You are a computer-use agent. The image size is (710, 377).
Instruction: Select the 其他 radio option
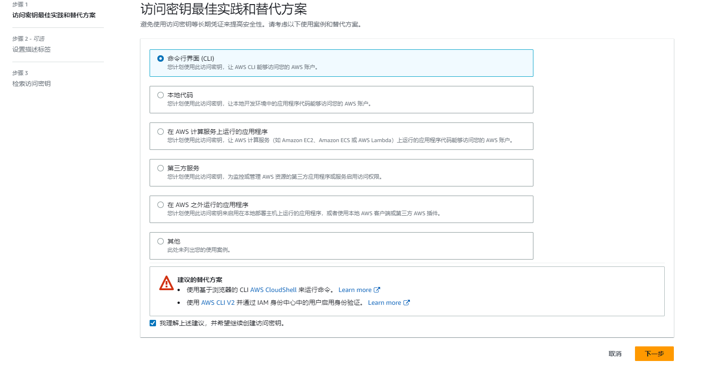(x=161, y=241)
